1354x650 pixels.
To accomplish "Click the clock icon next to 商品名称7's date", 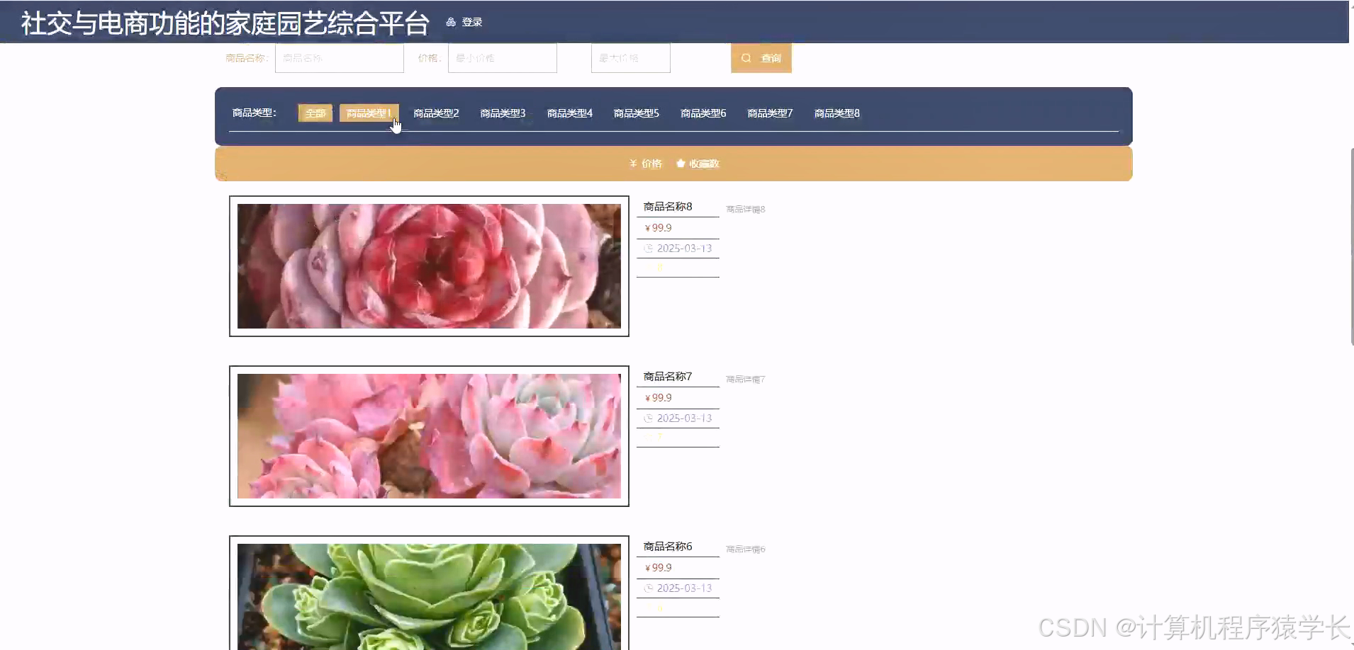I will point(649,418).
